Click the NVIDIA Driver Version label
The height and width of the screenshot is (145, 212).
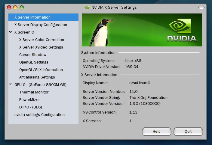(101, 67)
